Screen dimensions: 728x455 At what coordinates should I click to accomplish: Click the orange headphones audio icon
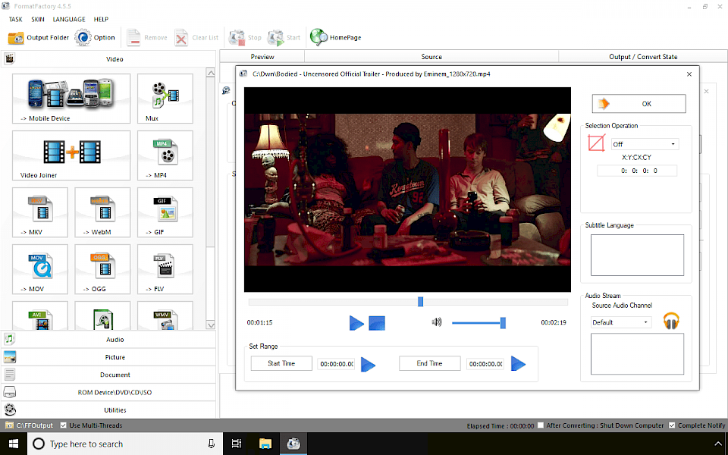point(671,321)
